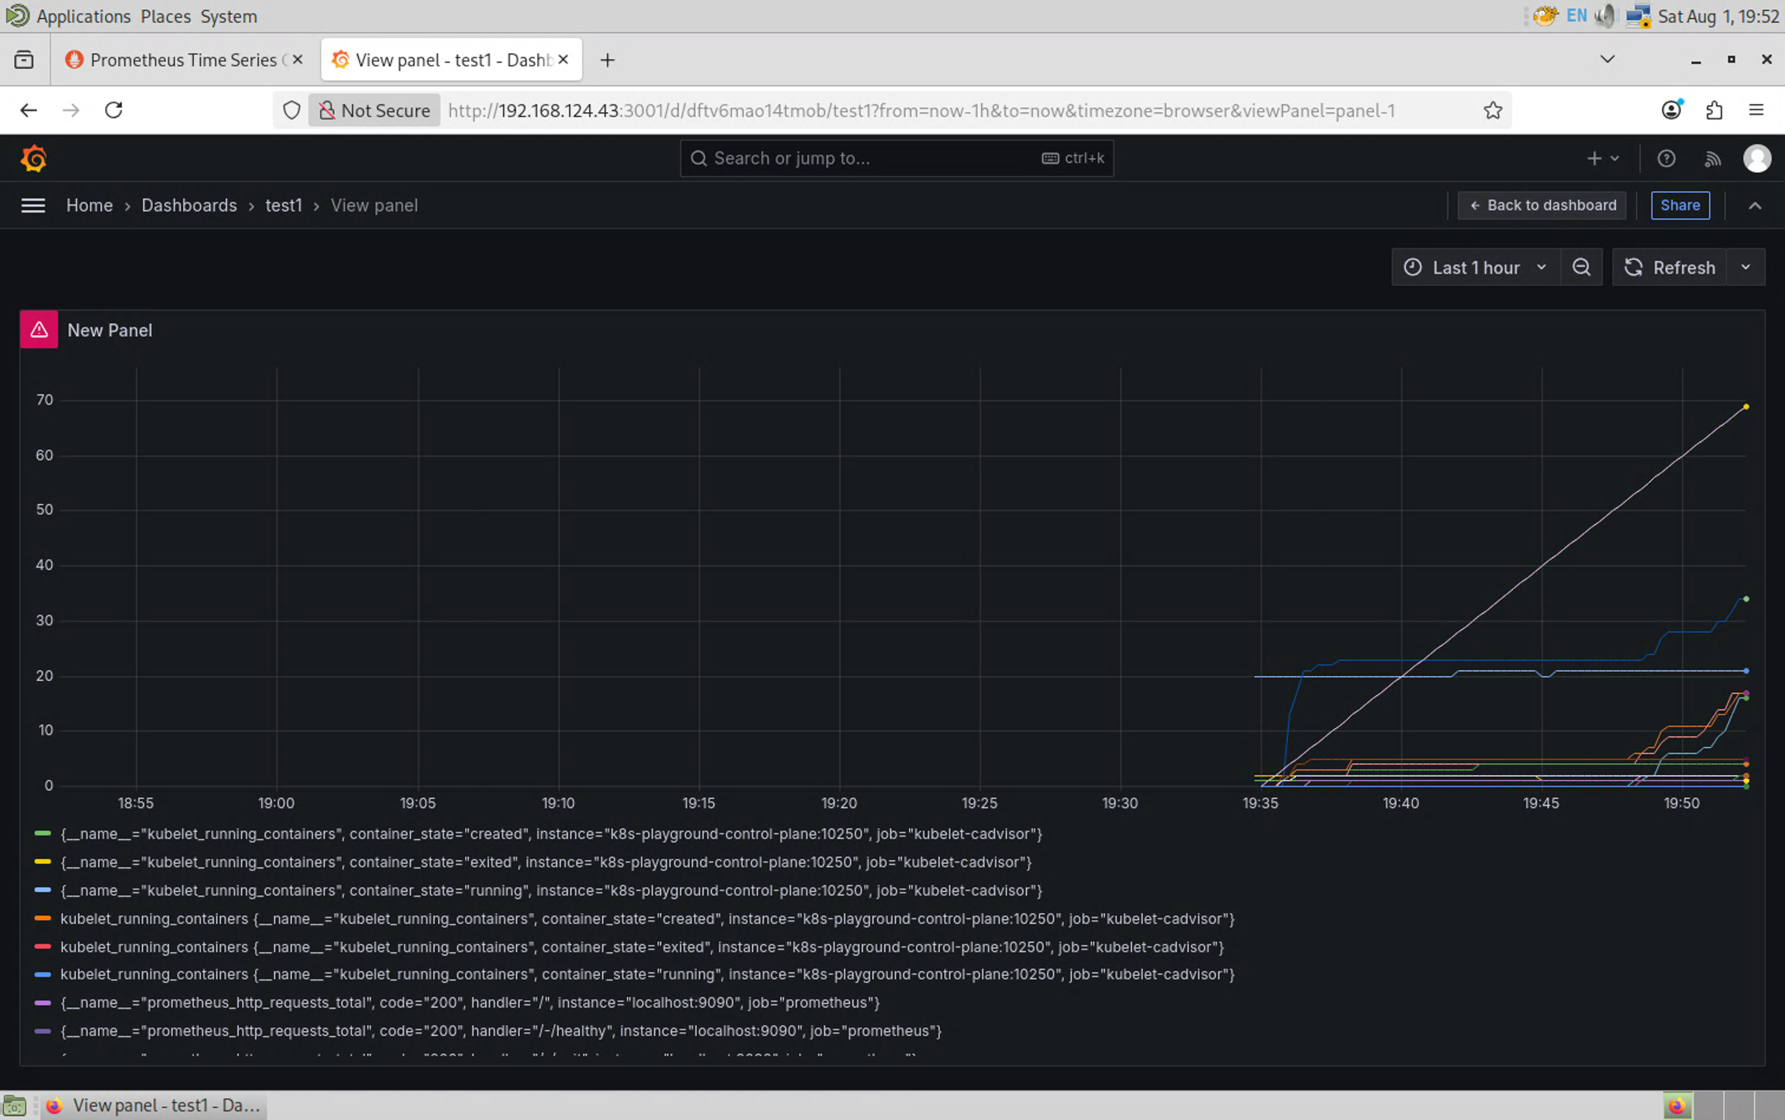Open the Places menu
Screen dimensions: 1785x1120
coord(165,17)
